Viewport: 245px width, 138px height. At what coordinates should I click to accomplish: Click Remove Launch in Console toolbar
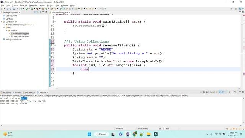[204, 92]
